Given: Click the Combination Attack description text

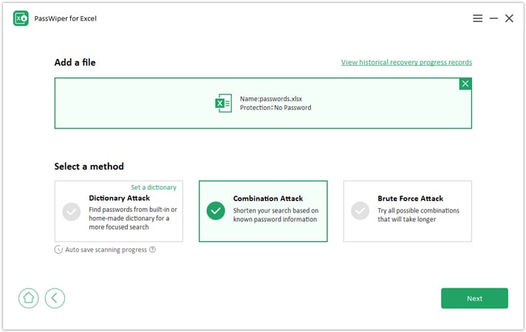Looking at the screenshot, I should pos(276,215).
